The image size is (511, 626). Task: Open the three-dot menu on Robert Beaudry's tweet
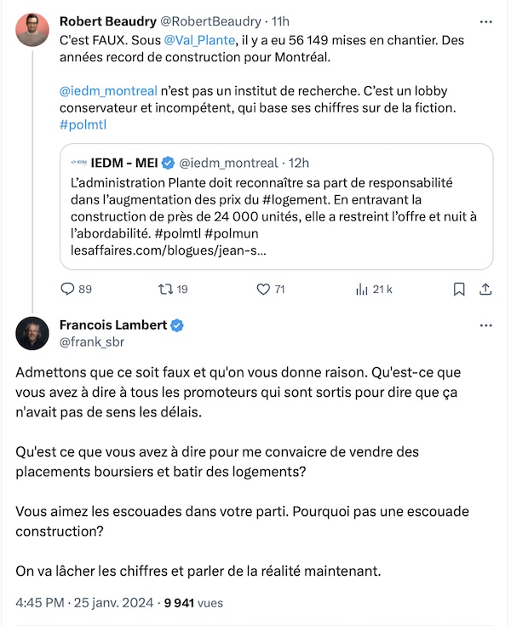click(485, 21)
